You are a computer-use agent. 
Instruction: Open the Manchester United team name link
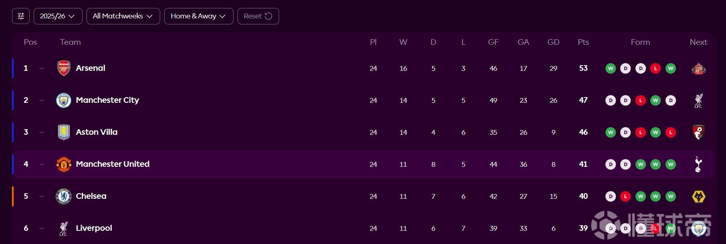click(x=113, y=164)
